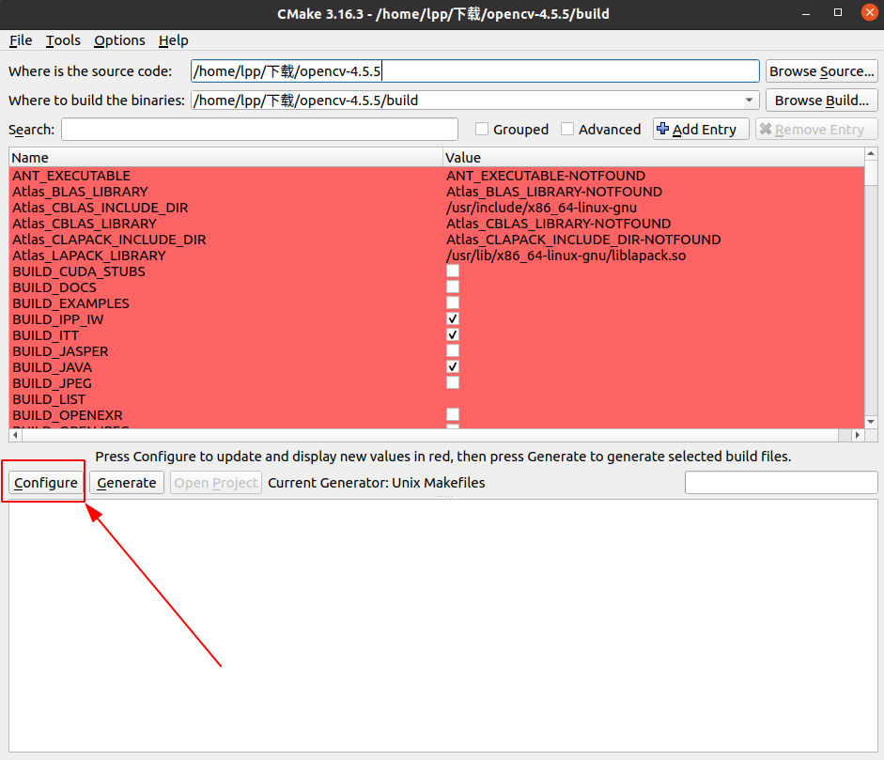
Task: Click Browse Build button
Action: [821, 101]
